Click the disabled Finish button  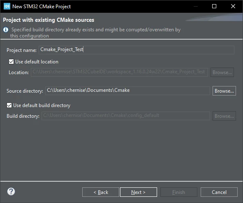[179, 192]
